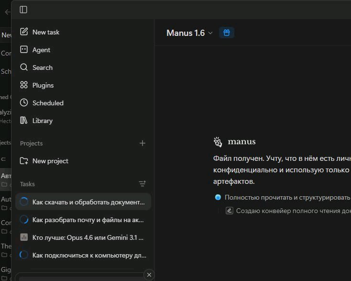Image resolution: width=351 pixels, height=281 pixels.
Task: Open the Agent menu item
Action: 83,50
